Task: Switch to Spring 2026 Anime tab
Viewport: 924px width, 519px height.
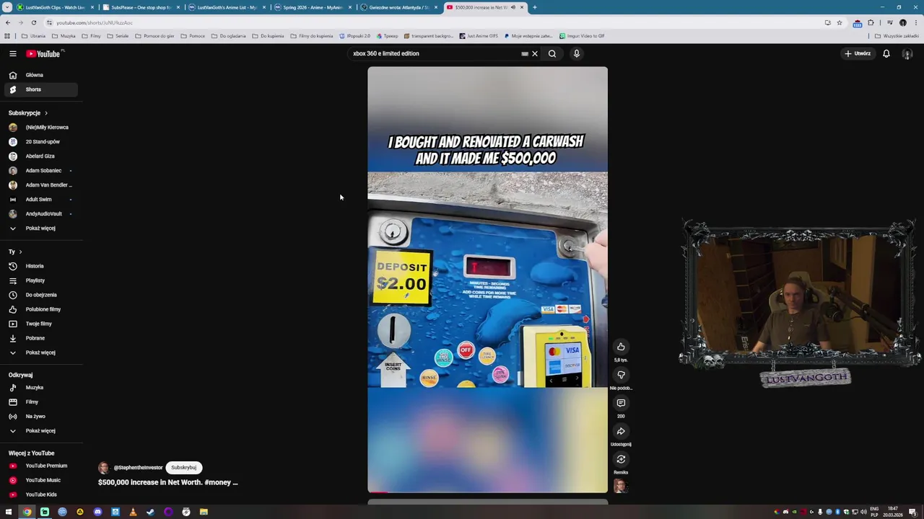Action: tap(313, 7)
